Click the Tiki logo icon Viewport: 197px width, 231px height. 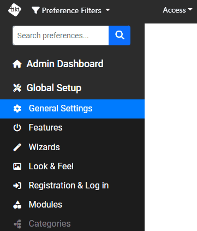pos(15,10)
